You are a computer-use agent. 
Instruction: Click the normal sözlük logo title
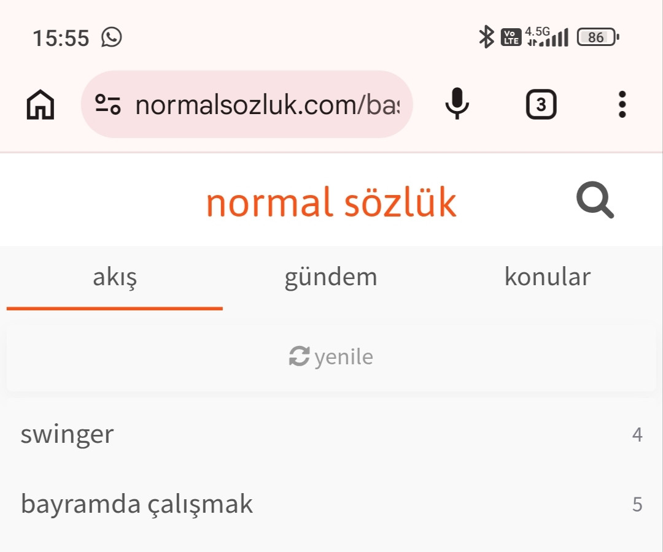(x=331, y=202)
